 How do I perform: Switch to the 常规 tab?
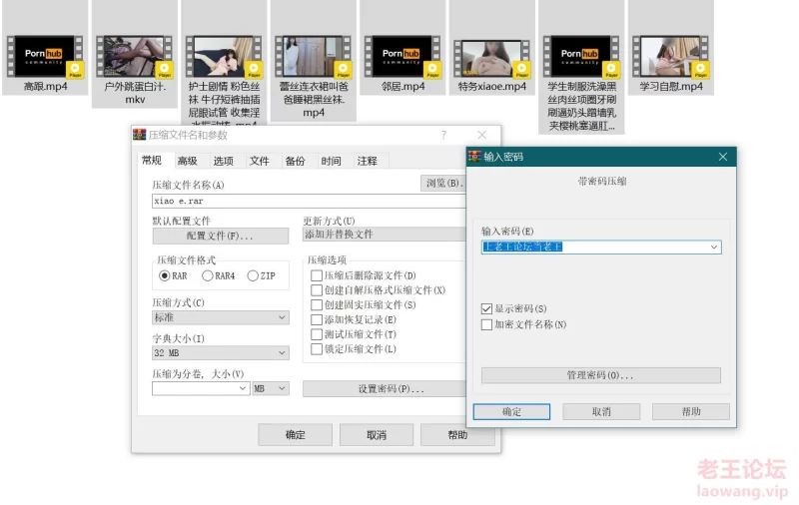[x=152, y=161]
